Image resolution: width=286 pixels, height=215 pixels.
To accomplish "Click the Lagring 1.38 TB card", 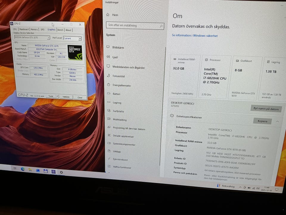I will coord(273,80).
